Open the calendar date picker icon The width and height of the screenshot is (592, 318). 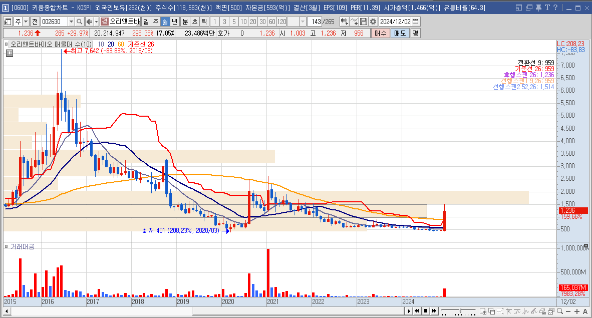click(416, 22)
